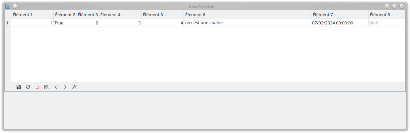The width and height of the screenshot is (410, 133).
Task: Select the Élément 7 column header
Action: click(340, 15)
